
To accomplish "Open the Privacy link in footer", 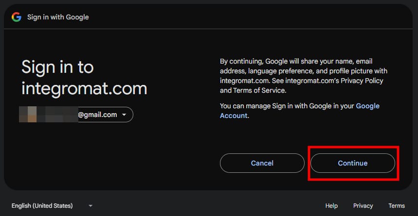I will click(363, 206).
